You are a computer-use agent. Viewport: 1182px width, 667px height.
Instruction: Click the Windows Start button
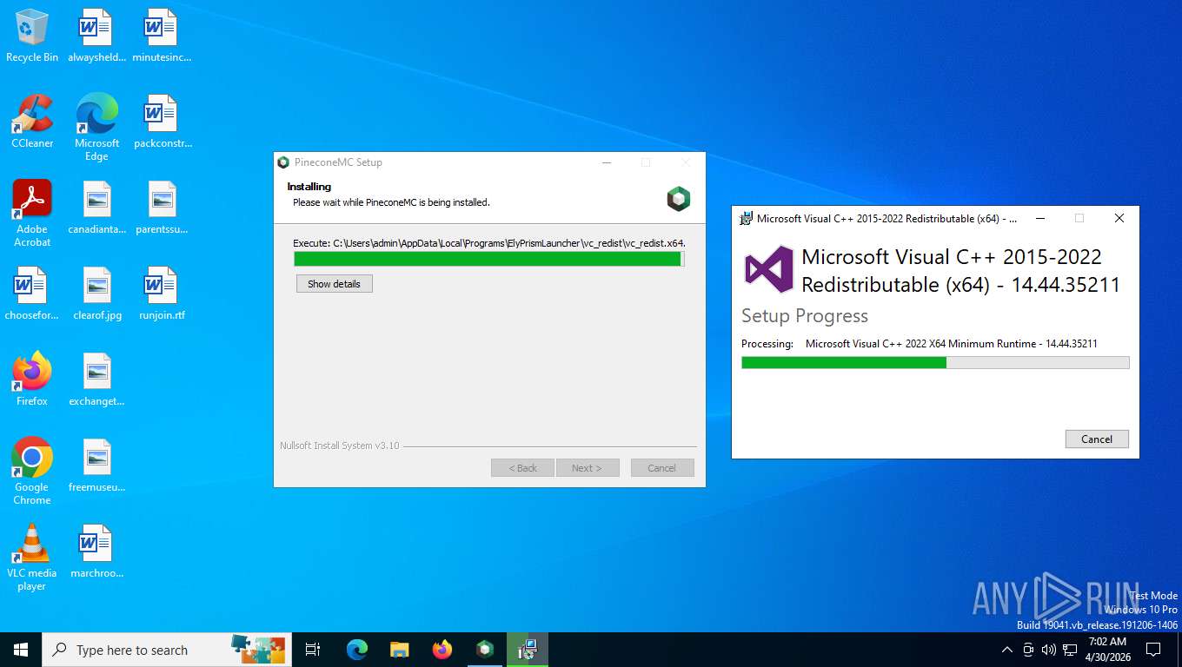(21, 650)
